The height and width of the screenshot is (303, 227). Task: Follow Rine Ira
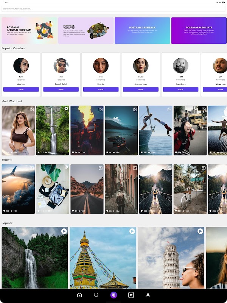click(101, 89)
